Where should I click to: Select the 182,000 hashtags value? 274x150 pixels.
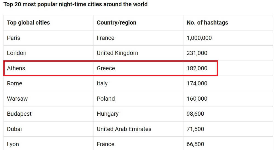(x=197, y=68)
